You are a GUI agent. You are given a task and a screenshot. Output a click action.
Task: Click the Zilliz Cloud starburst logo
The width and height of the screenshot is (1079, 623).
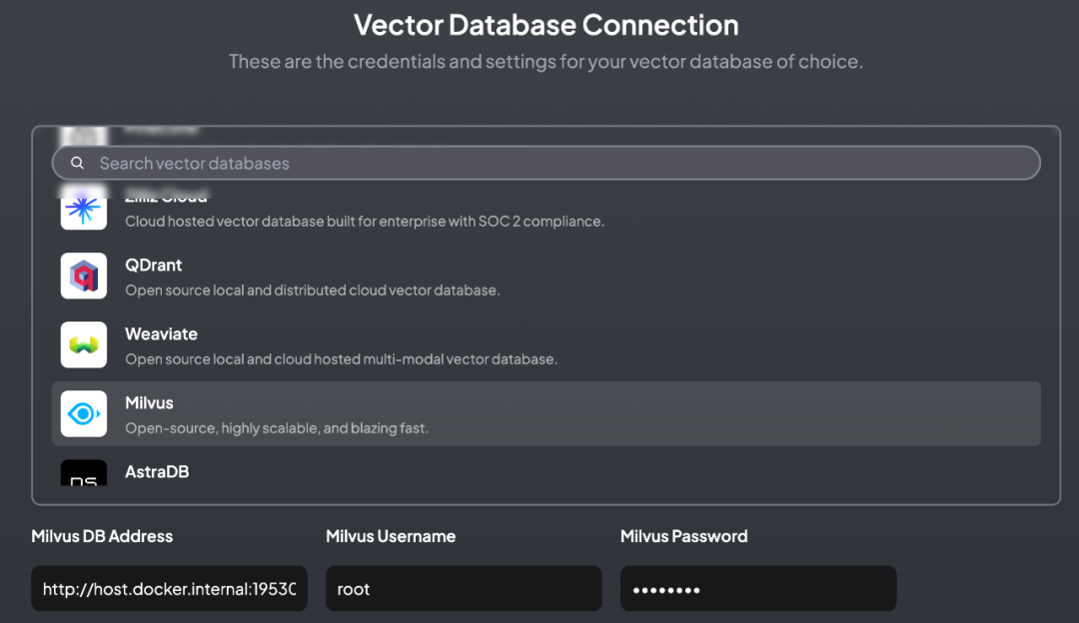tap(84, 209)
